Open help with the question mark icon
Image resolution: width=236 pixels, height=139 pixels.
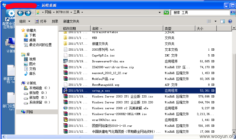230,21
